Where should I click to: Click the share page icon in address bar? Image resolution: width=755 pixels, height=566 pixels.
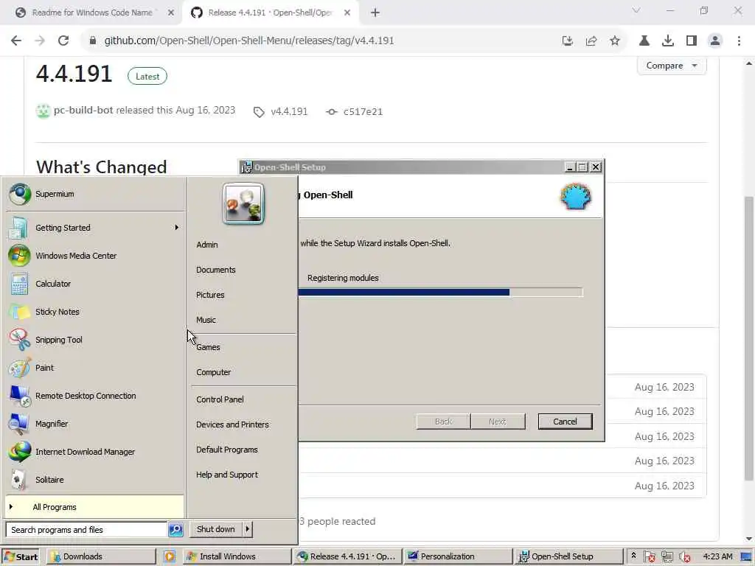point(591,41)
